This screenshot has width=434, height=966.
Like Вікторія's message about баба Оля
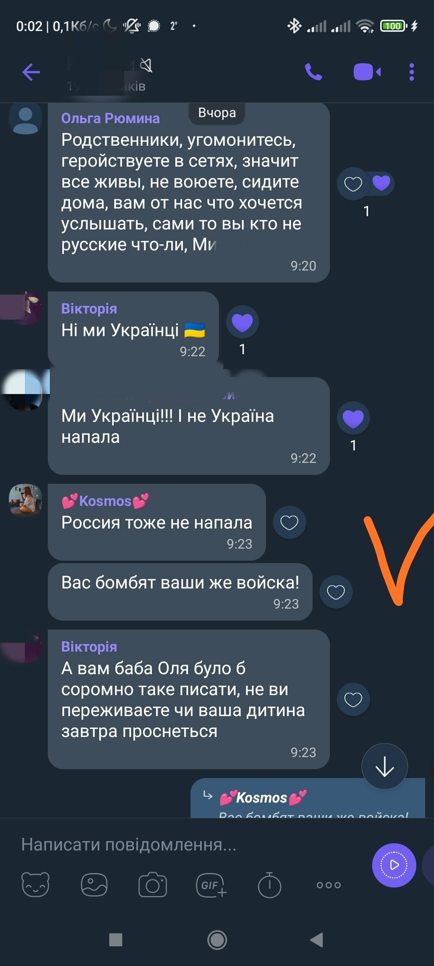coord(353,700)
